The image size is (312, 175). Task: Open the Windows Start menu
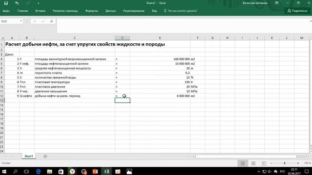point(4,171)
